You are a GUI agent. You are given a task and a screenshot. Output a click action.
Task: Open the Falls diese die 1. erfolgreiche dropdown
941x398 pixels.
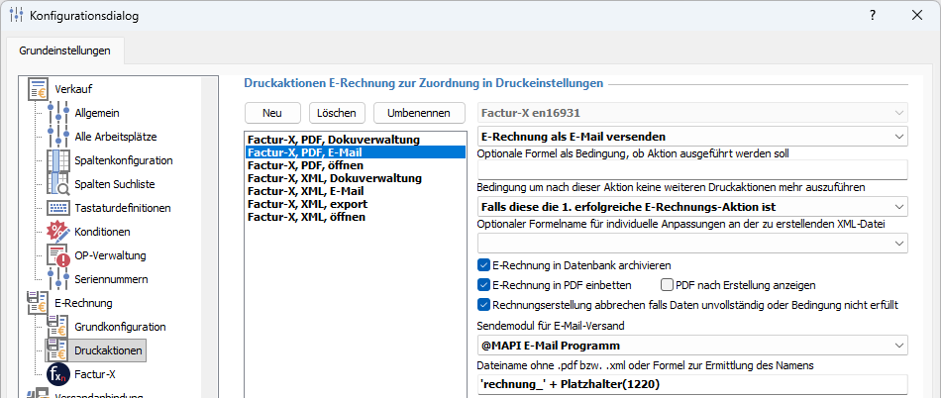click(x=692, y=207)
